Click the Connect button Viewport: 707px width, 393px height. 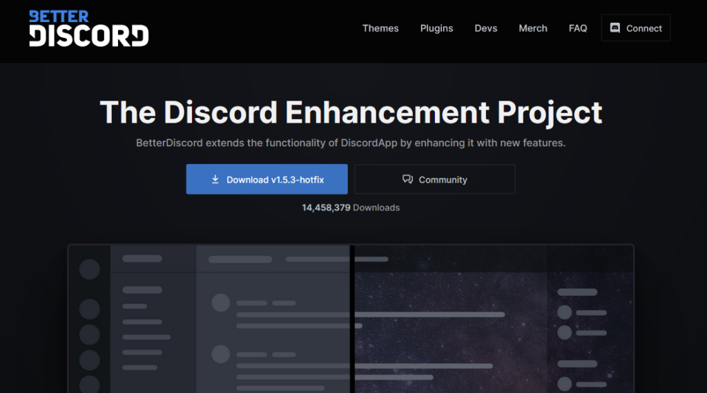point(636,28)
